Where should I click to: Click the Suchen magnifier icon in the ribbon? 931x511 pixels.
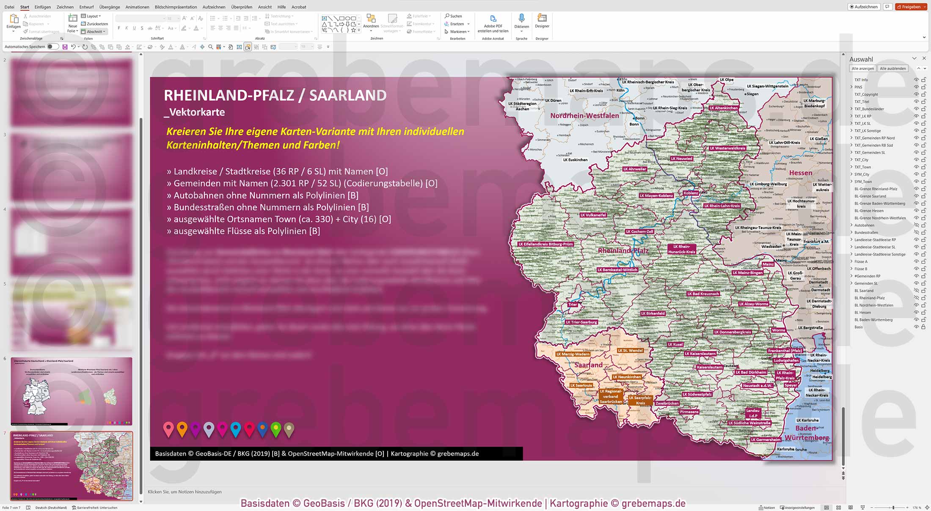pos(446,16)
